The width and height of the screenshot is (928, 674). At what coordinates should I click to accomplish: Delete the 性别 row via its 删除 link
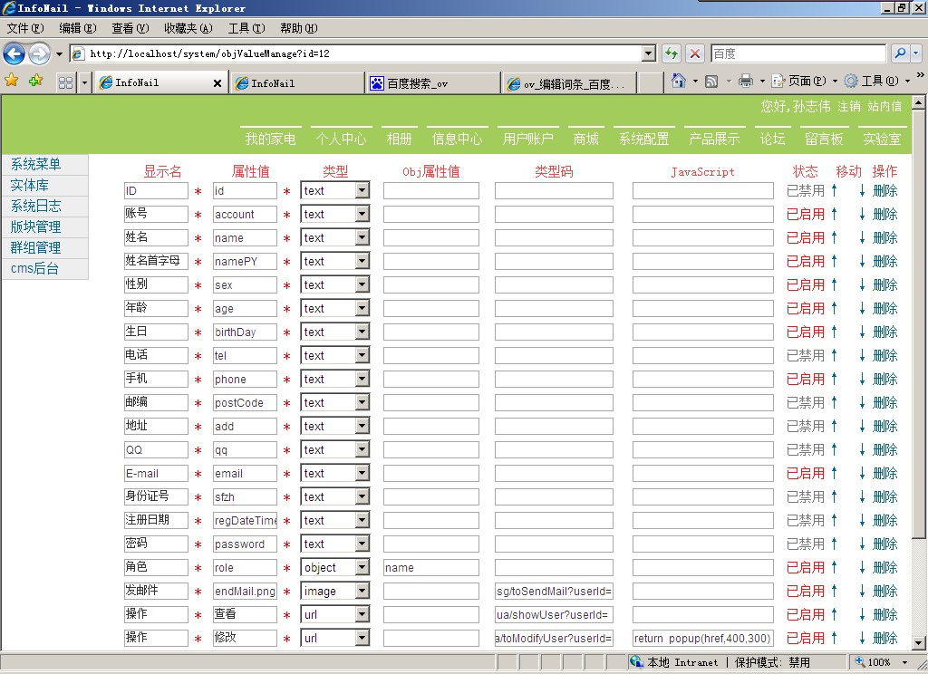tap(884, 284)
